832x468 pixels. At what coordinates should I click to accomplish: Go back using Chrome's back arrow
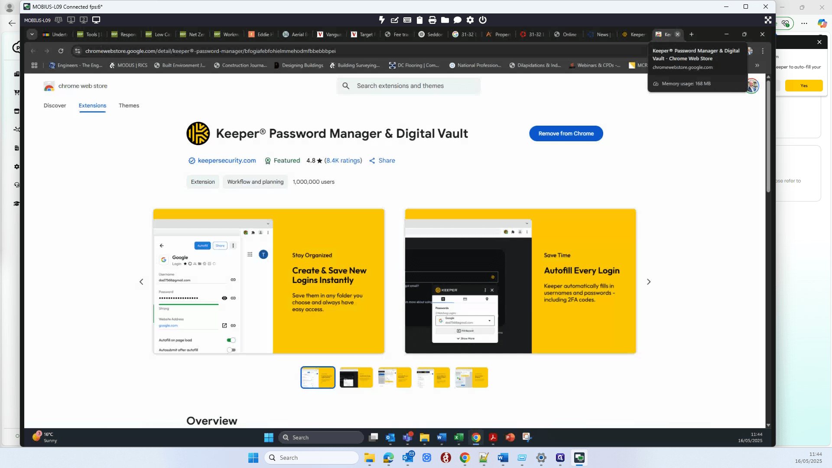(x=33, y=51)
